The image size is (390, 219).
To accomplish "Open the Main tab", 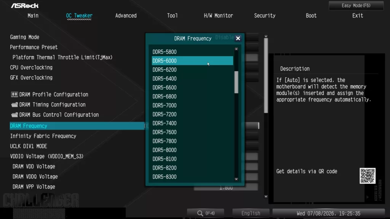I will click(33, 16).
